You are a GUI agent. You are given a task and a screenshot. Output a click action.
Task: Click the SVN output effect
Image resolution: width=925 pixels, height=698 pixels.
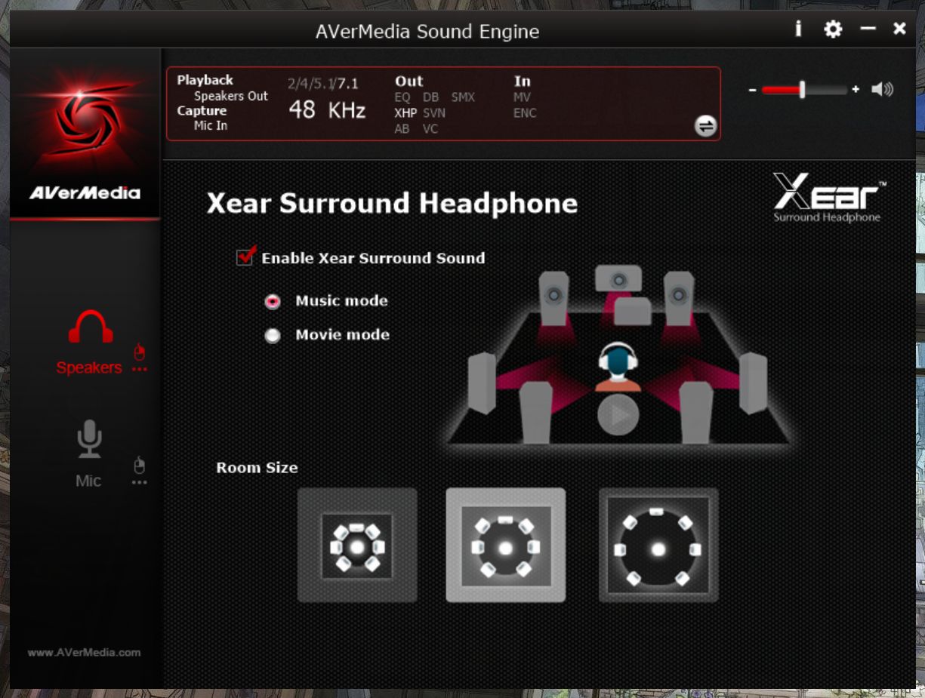click(x=434, y=113)
